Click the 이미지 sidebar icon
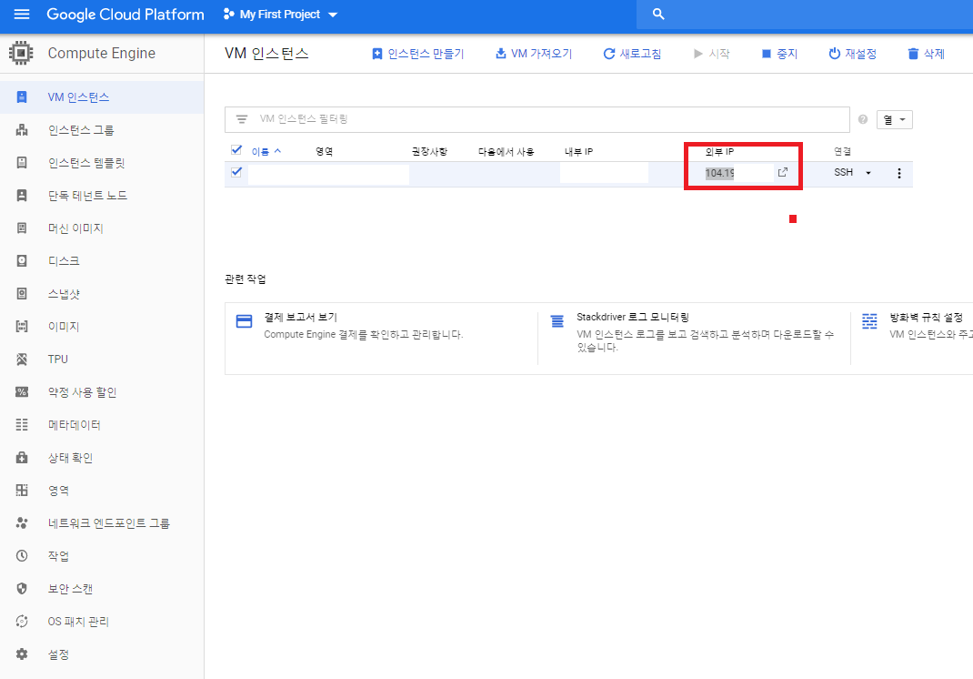The image size is (973, 679). point(22,326)
